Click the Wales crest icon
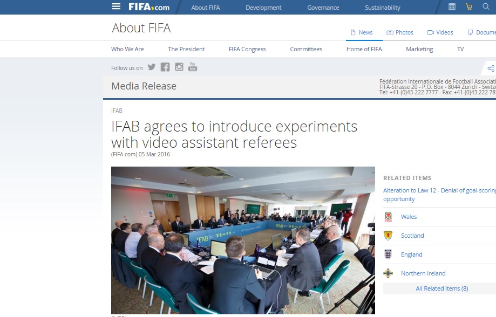Viewport: 496px width, 317px height. pos(388,217)
